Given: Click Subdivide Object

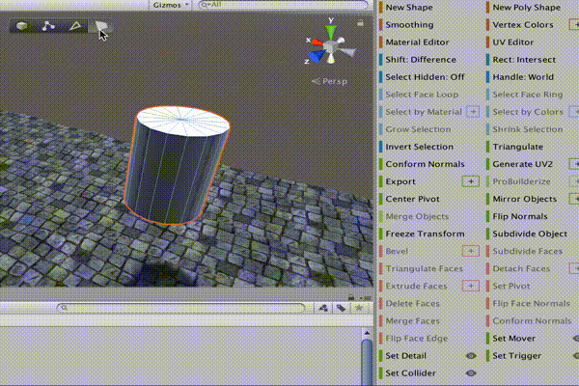Looking at the screenshot, I should 530,234.
